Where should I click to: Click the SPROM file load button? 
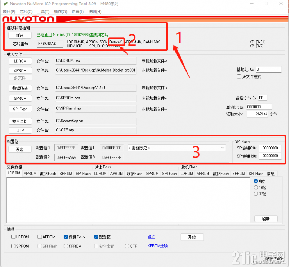pyautogui.click(x=20, y=98)
